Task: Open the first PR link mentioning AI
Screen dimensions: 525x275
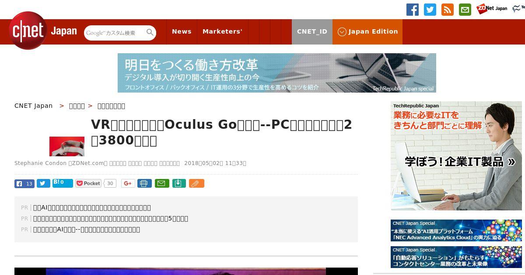Action: coord(92,207)
